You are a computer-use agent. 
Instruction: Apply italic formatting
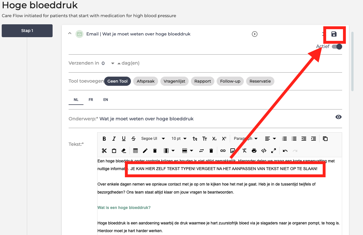(x=114, y=139)
